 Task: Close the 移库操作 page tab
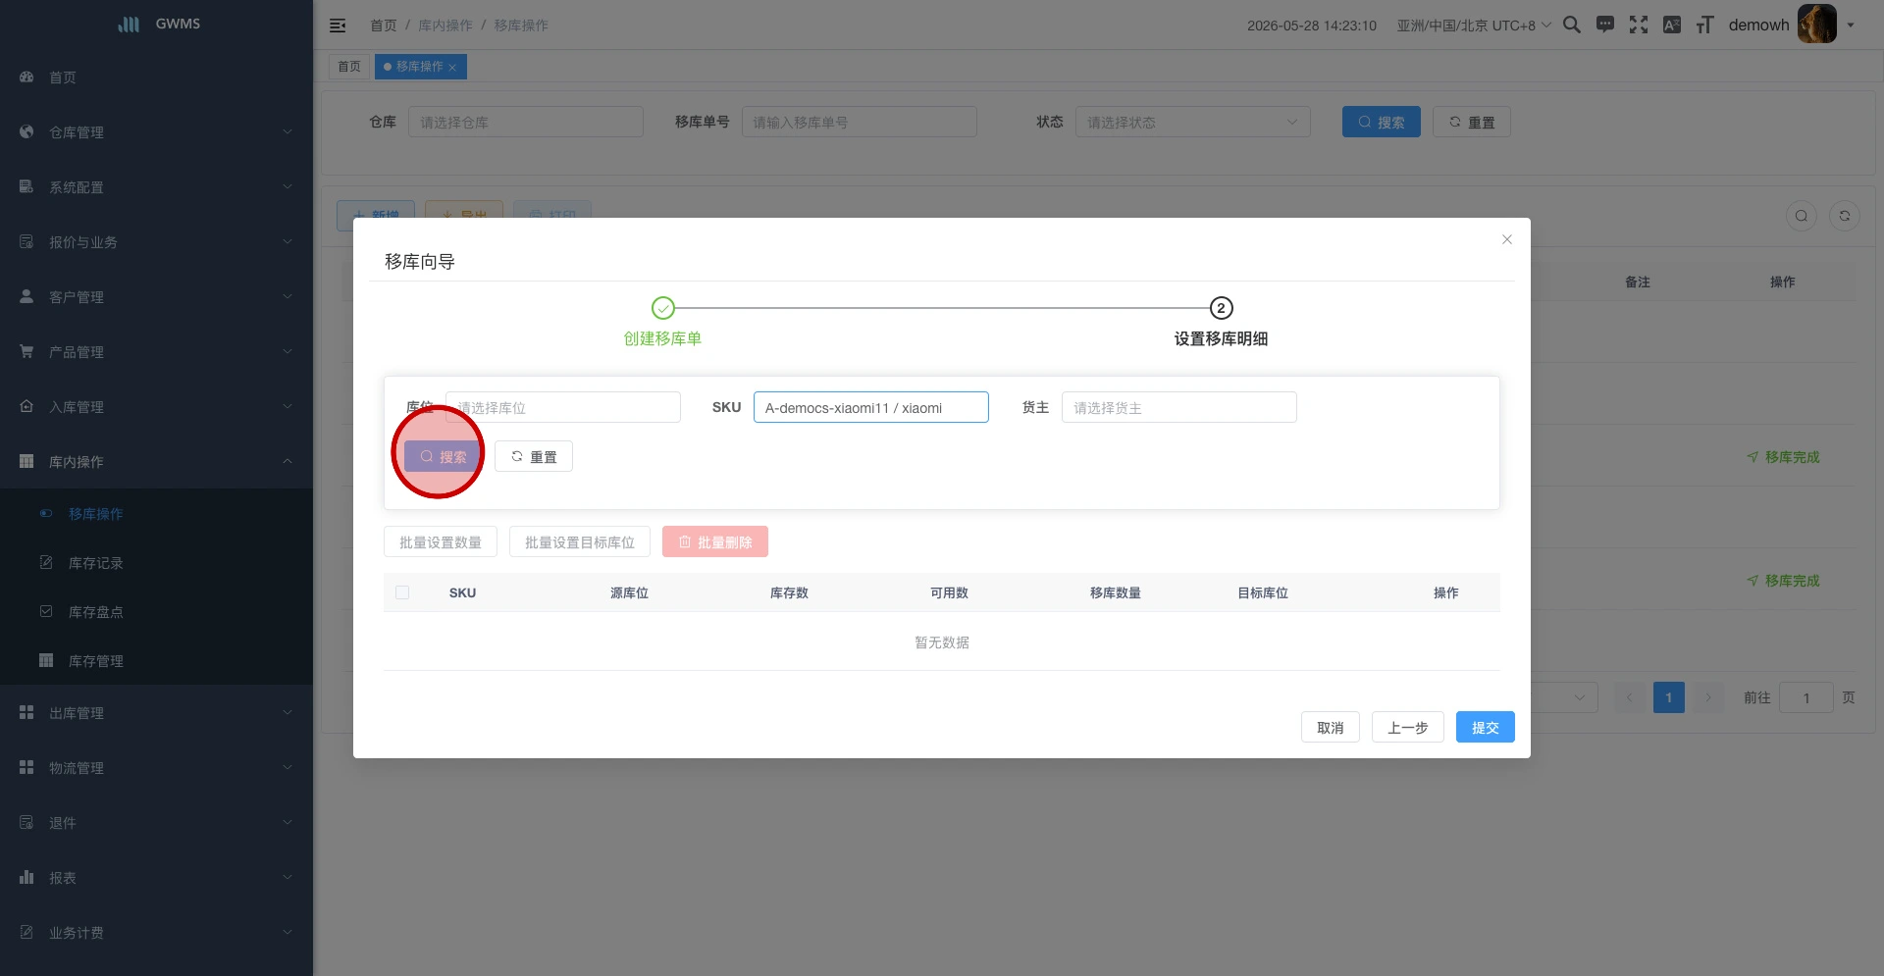[x=452, y=68]
